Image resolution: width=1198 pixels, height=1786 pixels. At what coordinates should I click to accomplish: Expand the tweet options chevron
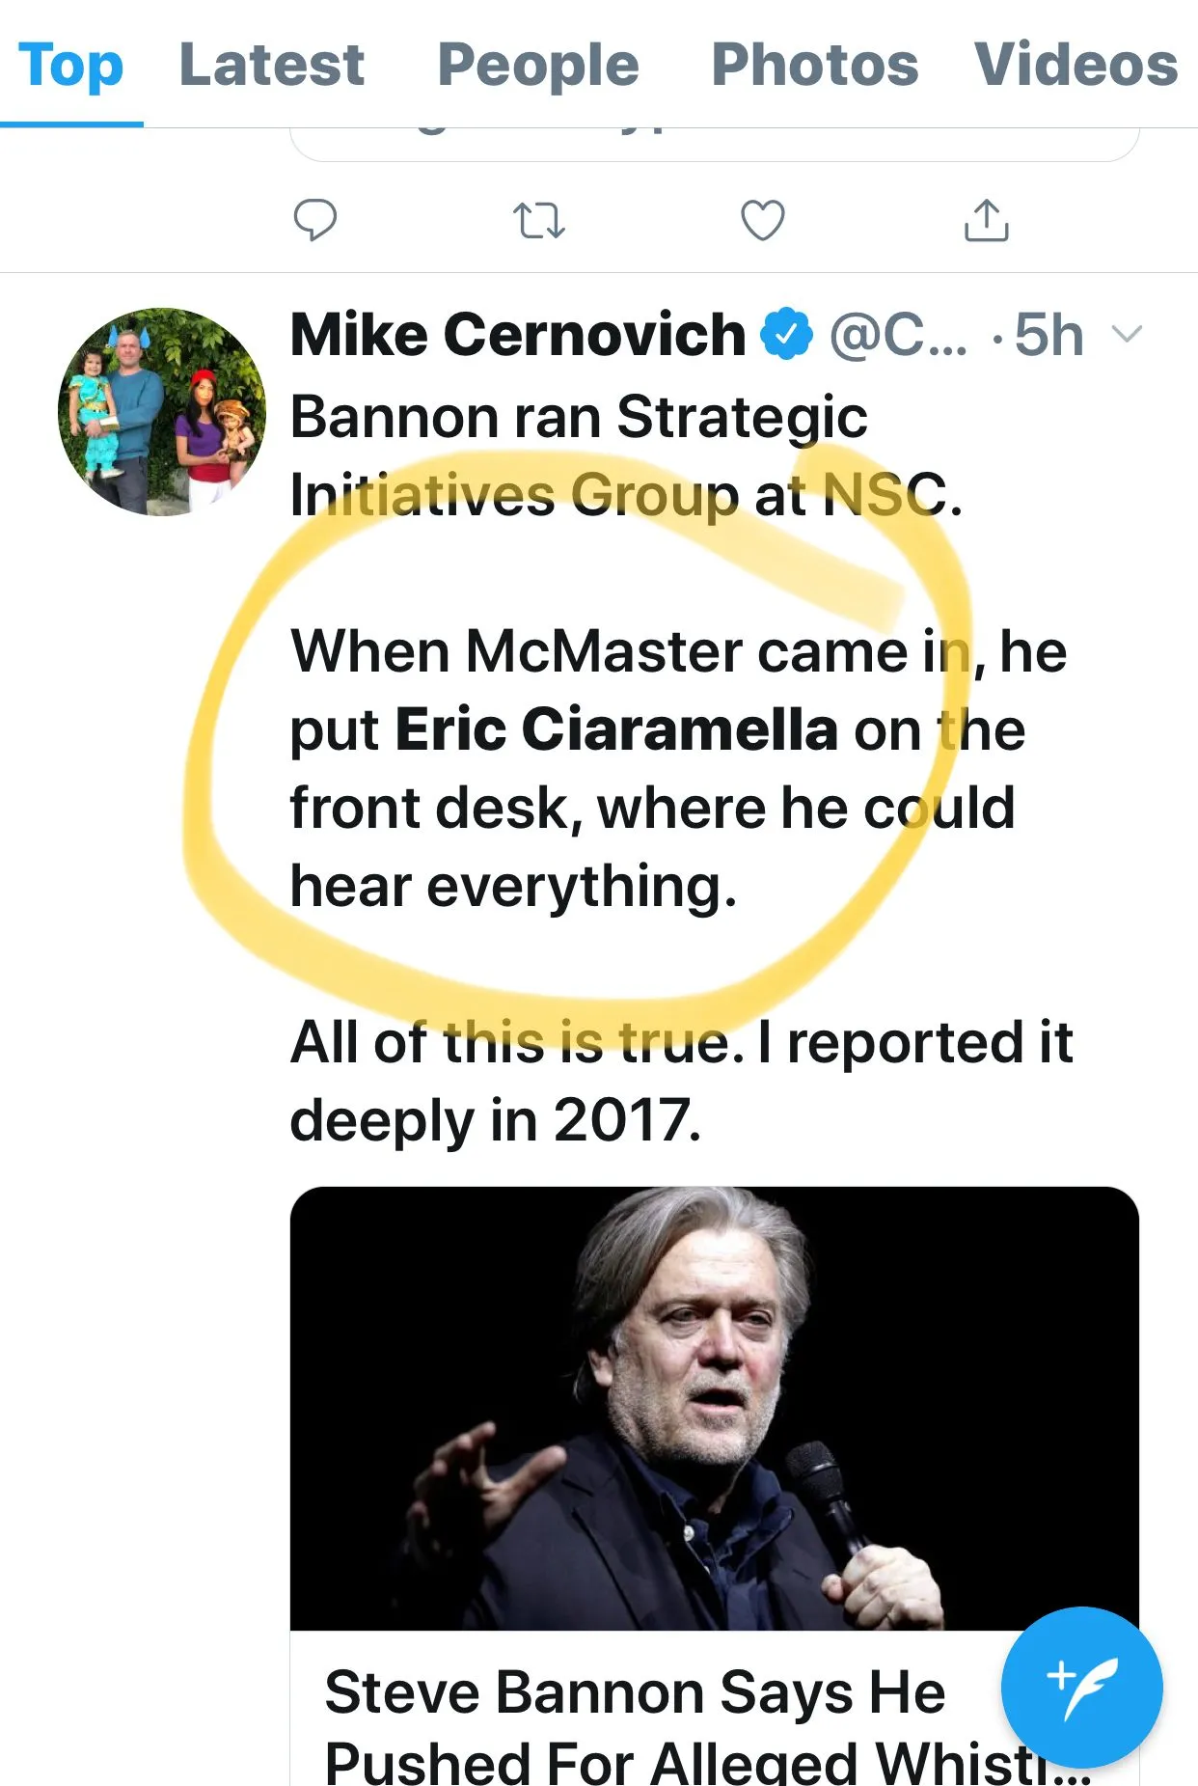tap(1127, 335)
